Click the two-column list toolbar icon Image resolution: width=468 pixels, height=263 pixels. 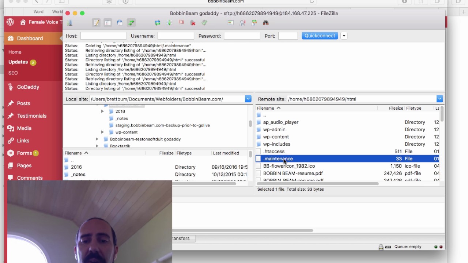(x=230, y=23)
